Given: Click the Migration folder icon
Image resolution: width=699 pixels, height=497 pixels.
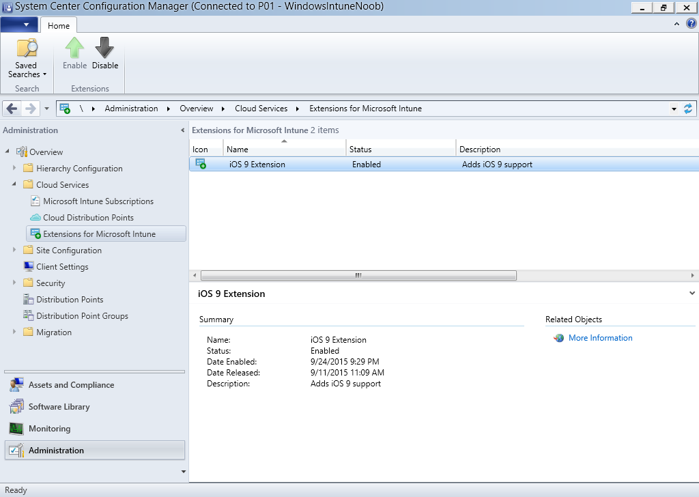Looking at the screenshot, I should [x=29, y=332].
